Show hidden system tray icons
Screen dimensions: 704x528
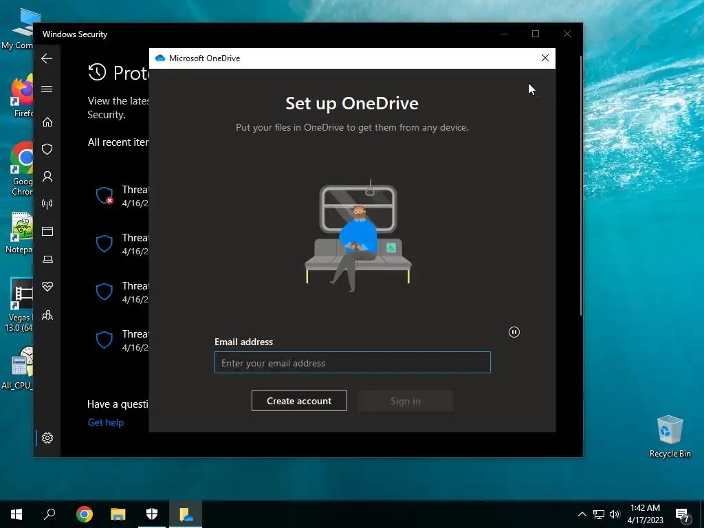(582, 514)
